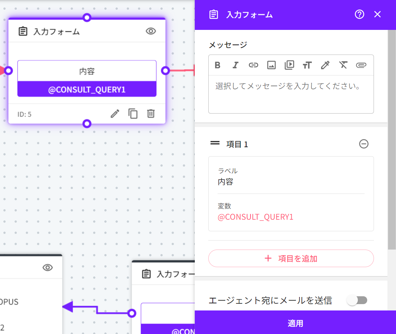The height and width of the screenshot is (334, 396).
Task: Close the 入力フォーム settings panel
Action: pyautogui.click(x=377, y=15)
